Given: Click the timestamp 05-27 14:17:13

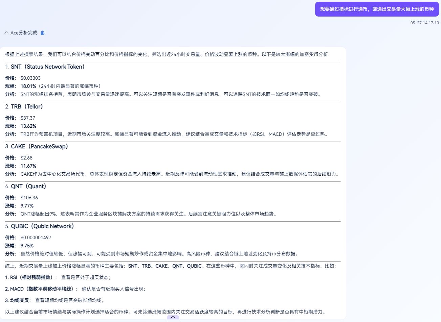Looking at the screenshot, I should point(424,23).
